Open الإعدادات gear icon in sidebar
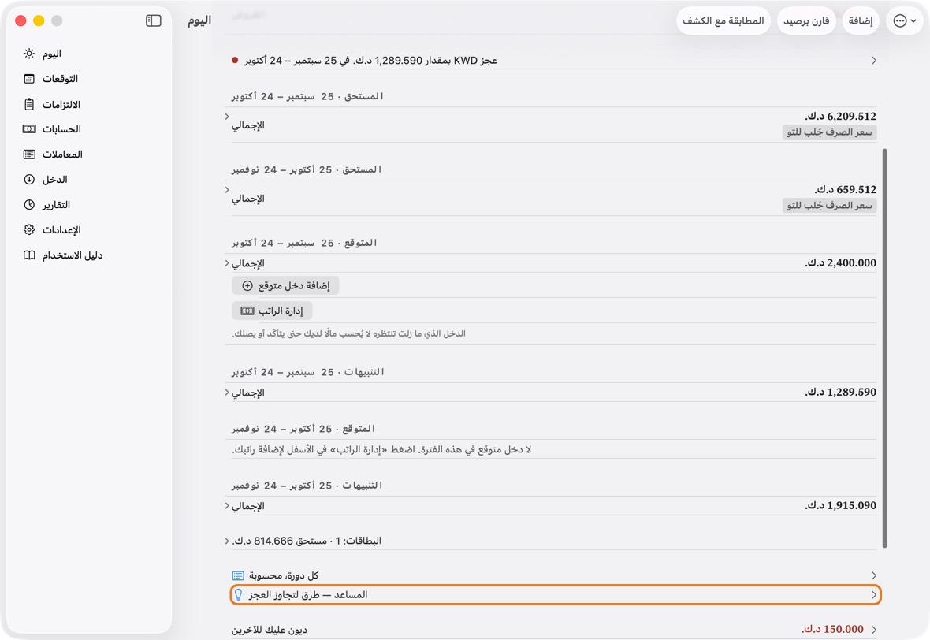Image resolution: width=930 pixels, height=640 pixels. pos(29,229)
